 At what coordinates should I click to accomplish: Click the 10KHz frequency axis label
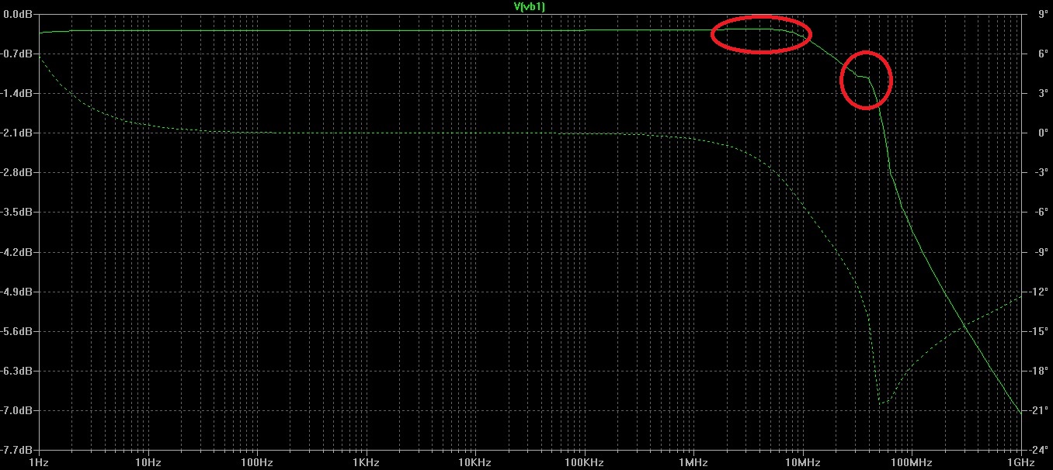click(474, 462)
